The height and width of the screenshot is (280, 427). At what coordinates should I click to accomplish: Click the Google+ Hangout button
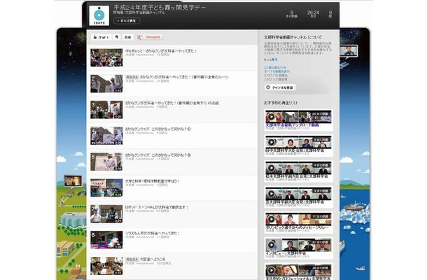pyautogui.click(x=150, y=37)
